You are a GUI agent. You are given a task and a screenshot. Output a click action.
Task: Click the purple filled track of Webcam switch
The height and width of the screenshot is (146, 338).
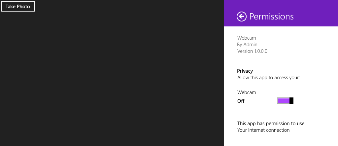[x=284, y=101]
